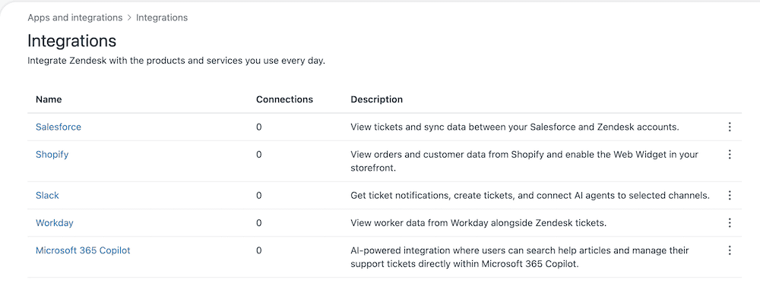Click Salesforce connections count 0
This screenshot has width=760, height=308.
(259, 127)
